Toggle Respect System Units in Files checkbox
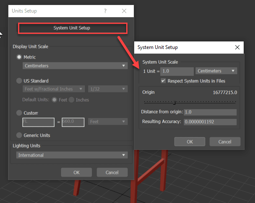The height and width of the screenshot is (203, 255). tap(163, 81)
